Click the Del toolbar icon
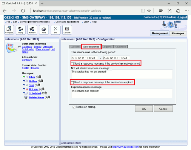Viewport: 191px width, 150px height. pos(56,30)
